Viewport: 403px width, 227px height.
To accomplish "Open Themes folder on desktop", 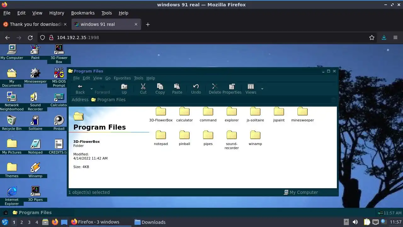I will pos(12,170).
